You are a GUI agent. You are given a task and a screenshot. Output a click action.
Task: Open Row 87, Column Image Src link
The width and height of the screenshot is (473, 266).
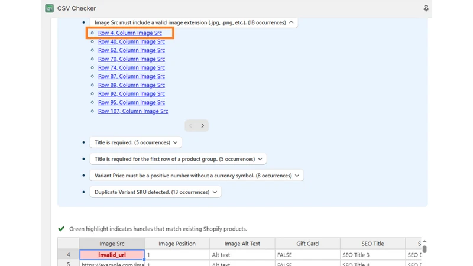(131, 77)
